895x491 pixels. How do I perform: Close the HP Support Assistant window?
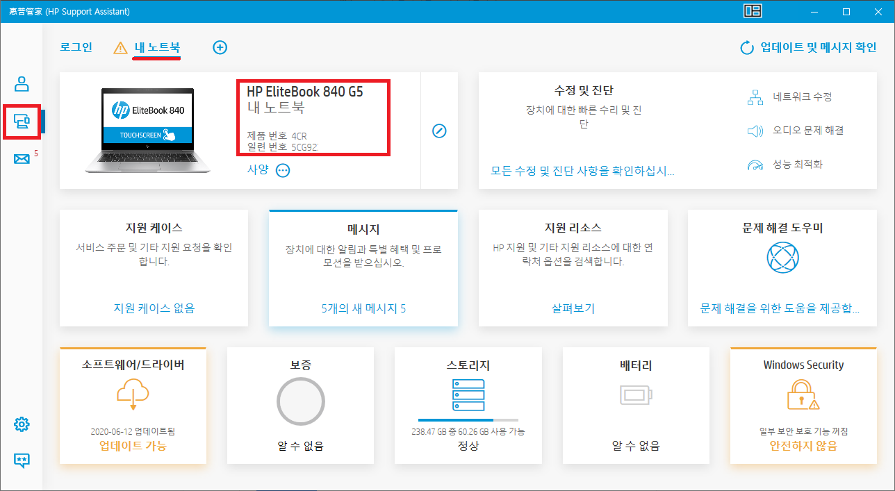coord(878,11)
